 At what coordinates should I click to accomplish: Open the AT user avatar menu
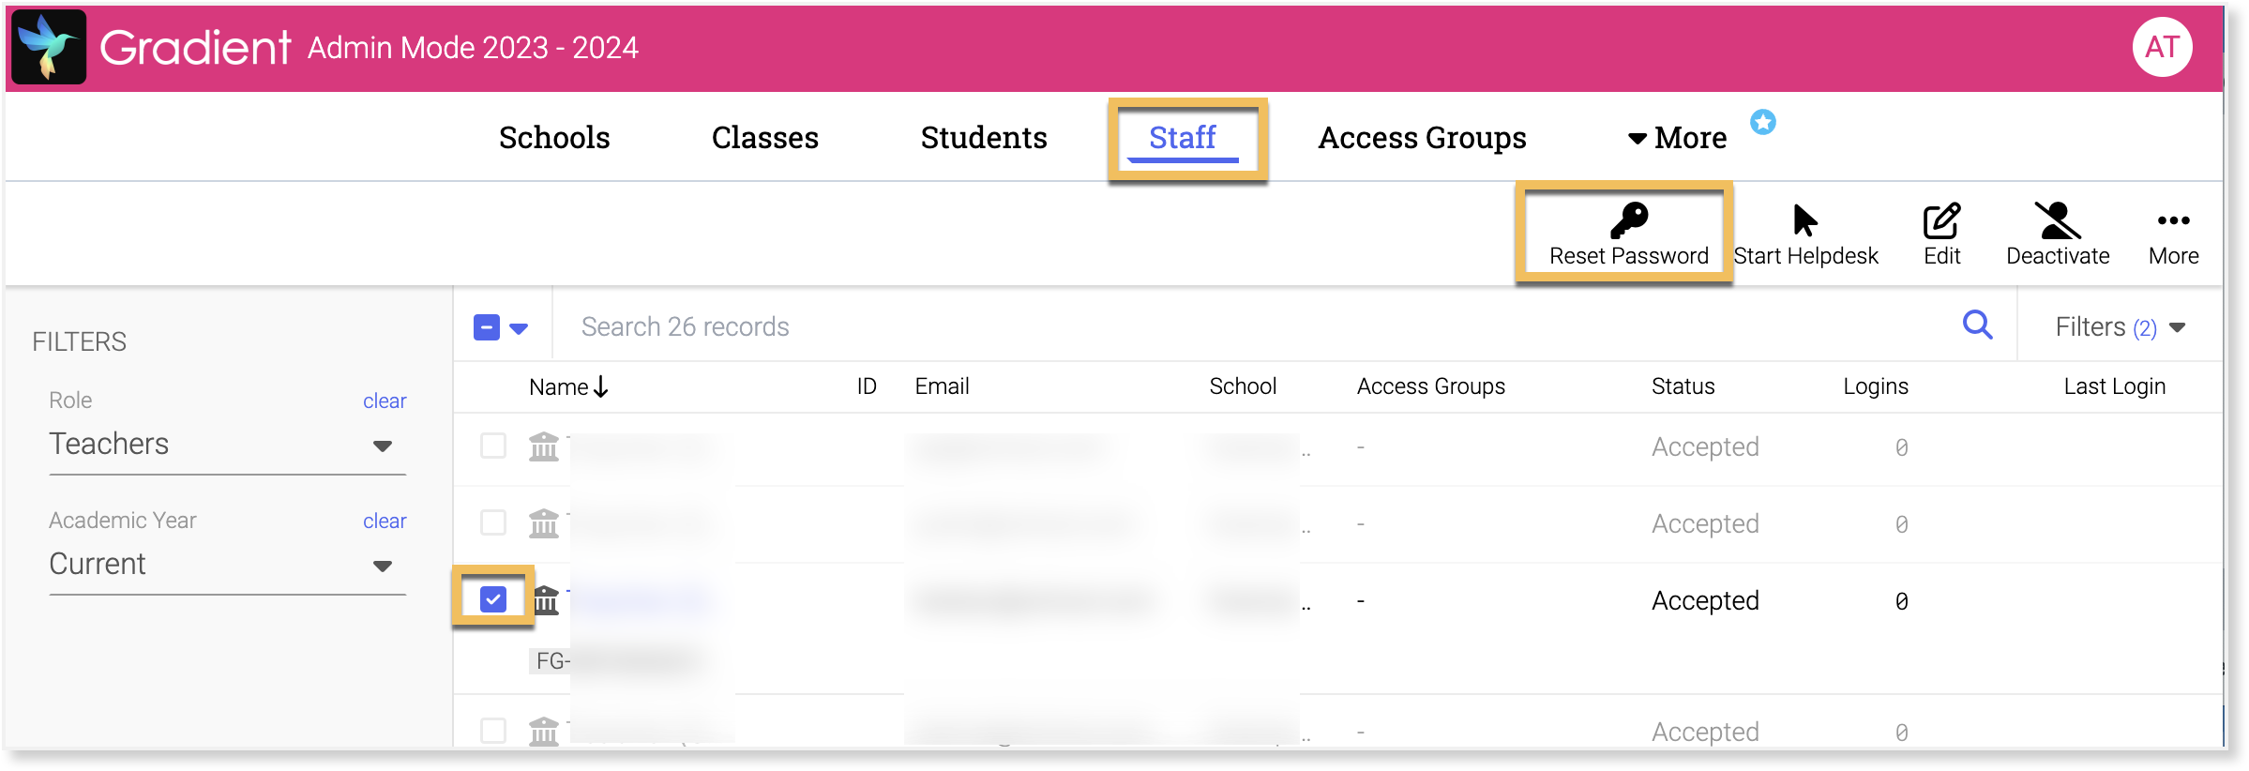coord(2162,47)
